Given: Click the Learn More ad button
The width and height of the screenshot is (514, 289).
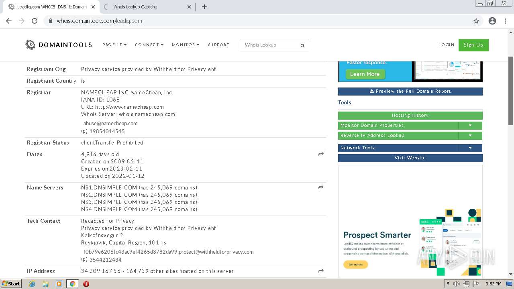Looking at the screenshot, I should tap(365, 74).
